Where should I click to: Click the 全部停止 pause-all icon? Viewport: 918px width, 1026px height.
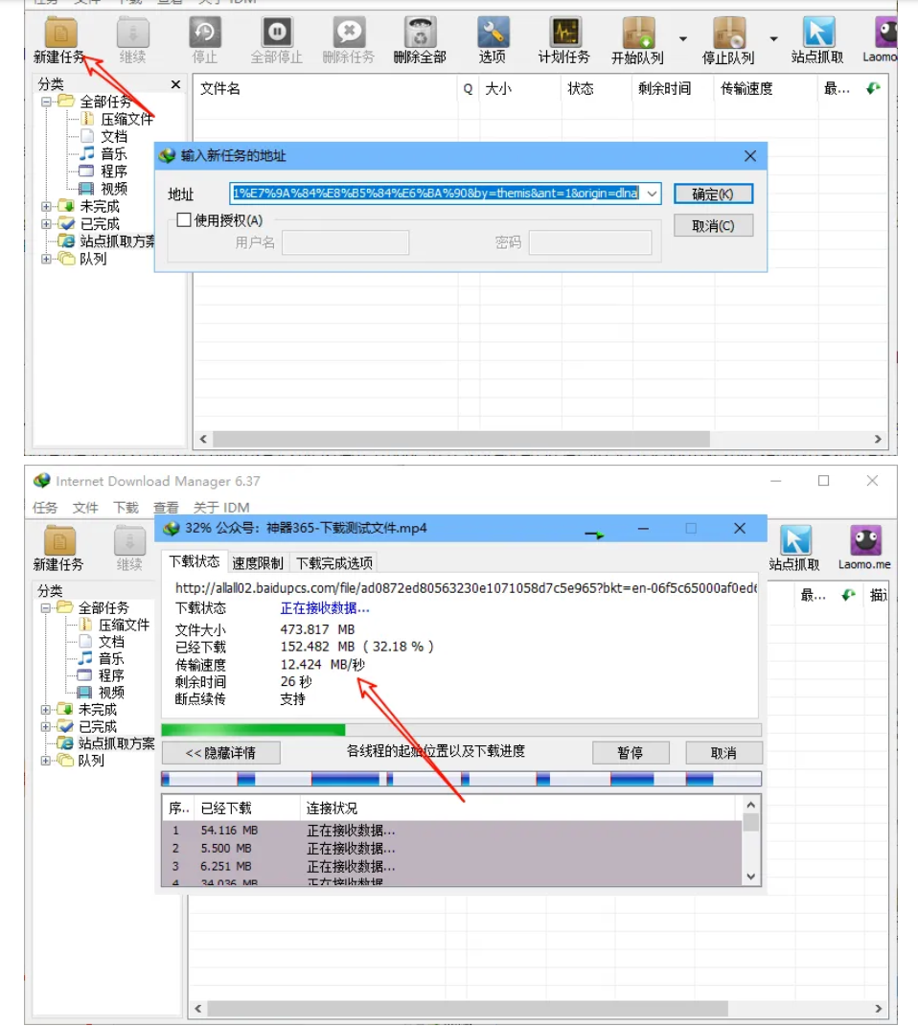tap(277, 33)
